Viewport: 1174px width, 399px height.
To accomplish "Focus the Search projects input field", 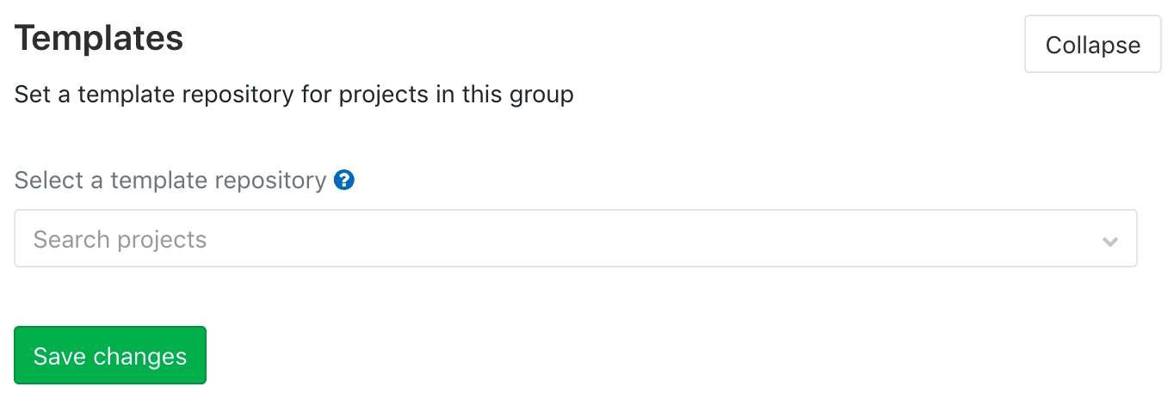I will [x=576, y=238].
